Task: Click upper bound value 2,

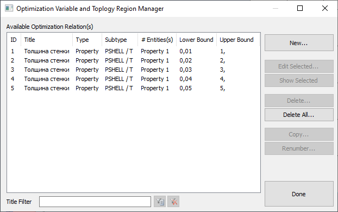Action: [222, 61]
